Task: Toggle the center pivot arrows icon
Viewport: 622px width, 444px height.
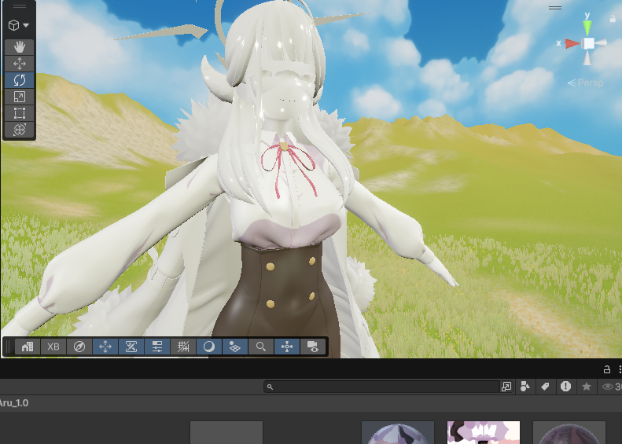Action: pos(287,347)
